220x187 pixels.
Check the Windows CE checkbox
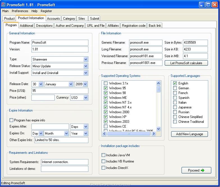click(106, 126)
